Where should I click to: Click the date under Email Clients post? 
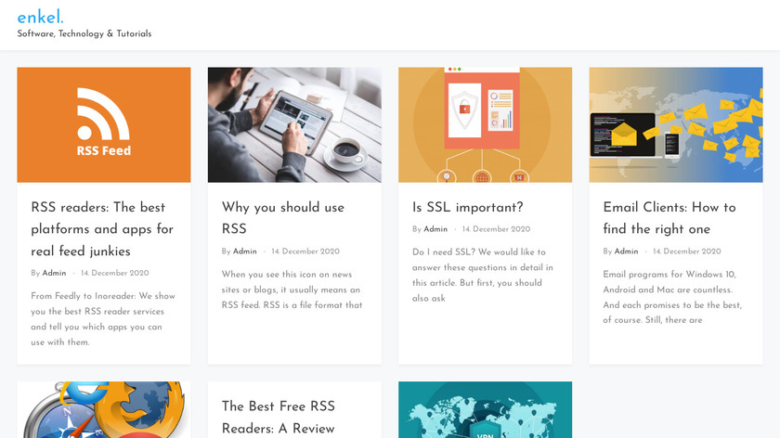[x=687, y=251]
